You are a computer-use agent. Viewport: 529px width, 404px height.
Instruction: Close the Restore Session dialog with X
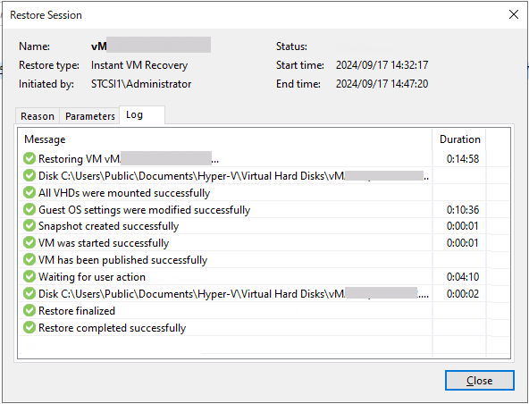coord(514,14)
